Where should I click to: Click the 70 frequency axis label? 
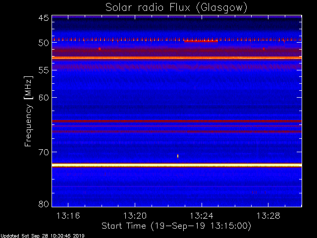tap(44, 152)
